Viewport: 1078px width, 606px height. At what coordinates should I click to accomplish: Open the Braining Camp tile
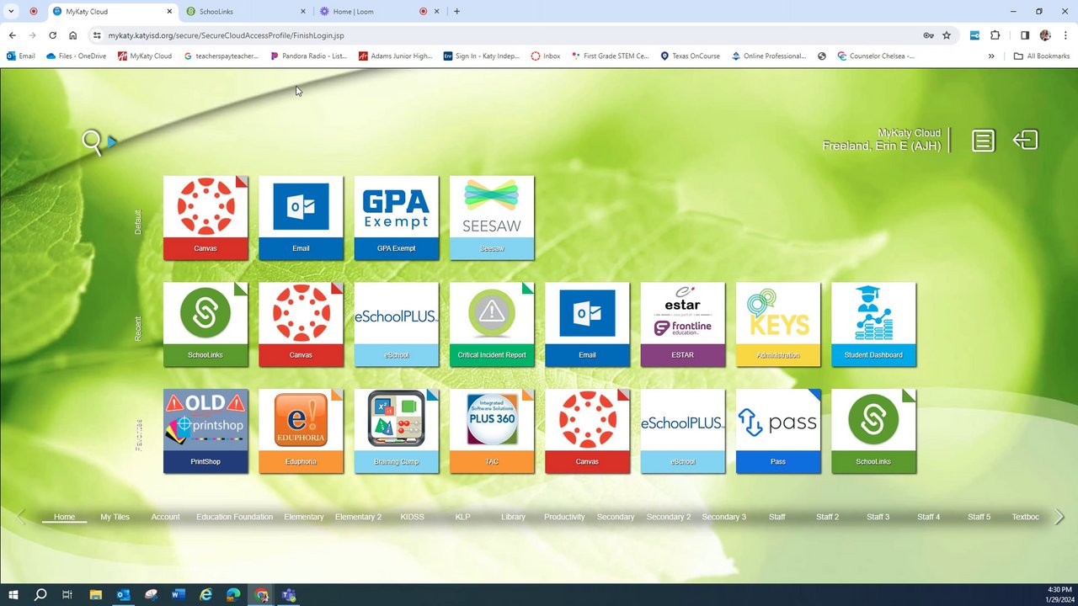(397, 431)
